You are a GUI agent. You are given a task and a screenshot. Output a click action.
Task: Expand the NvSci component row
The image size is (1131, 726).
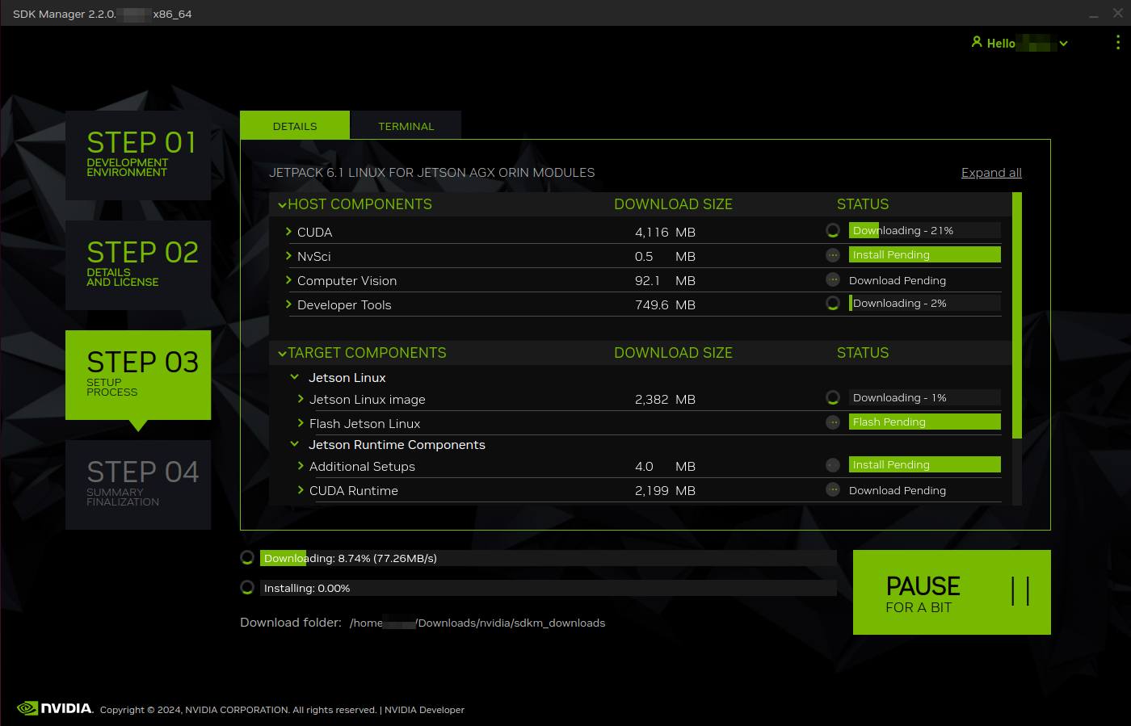click(x=288, y=256)
